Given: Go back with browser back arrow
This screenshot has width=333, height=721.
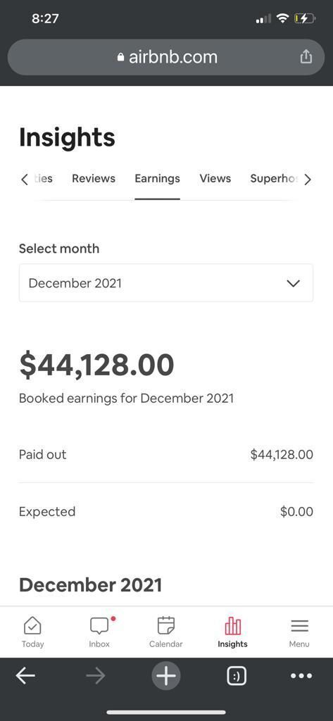Looking at the screenshot, I should click(x=25, y=675).
